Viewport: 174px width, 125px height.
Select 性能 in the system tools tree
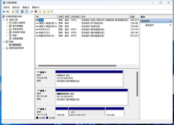(14, 35)
